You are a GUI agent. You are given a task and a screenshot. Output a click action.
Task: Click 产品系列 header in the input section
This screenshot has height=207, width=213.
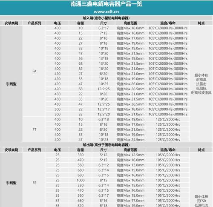pyautogui.click(x=35, y=23)
